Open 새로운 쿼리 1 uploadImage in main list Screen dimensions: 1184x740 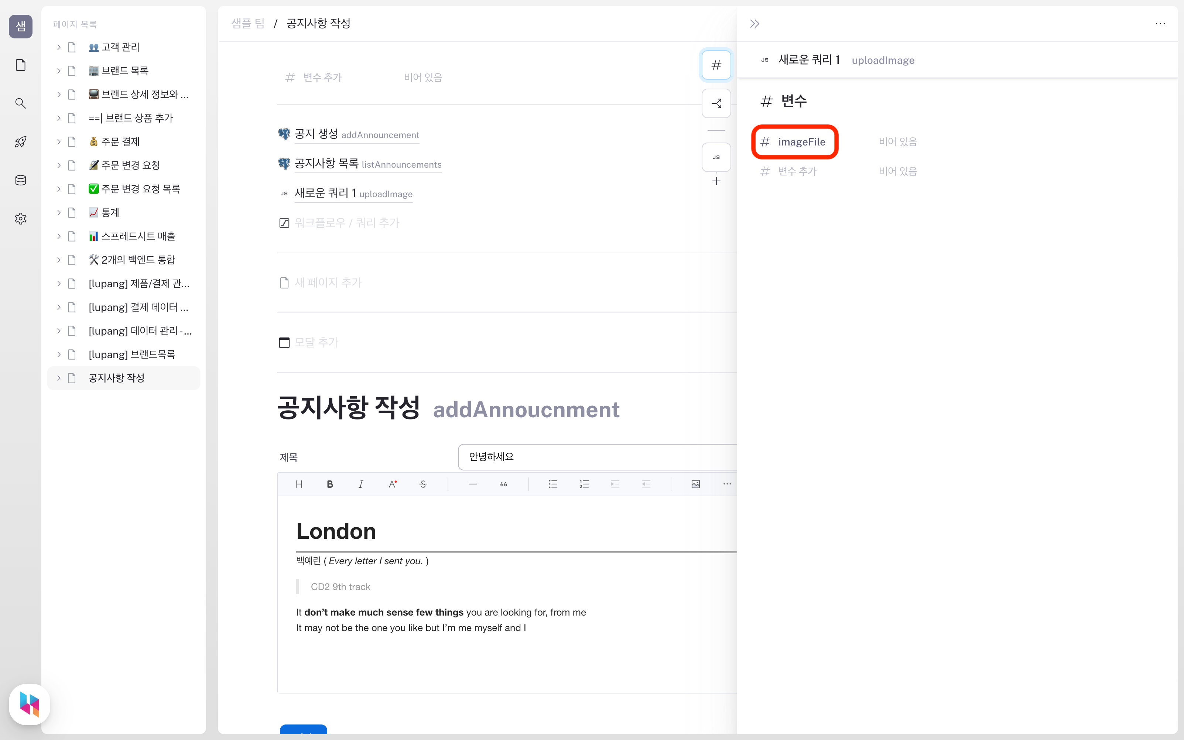[353, 193]
